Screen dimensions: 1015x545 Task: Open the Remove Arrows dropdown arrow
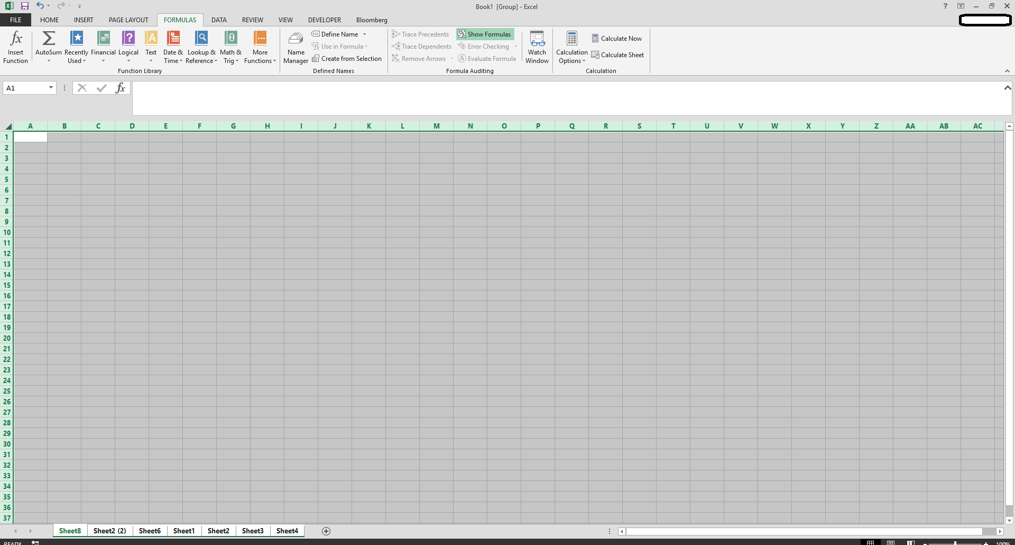coord(452,59)
